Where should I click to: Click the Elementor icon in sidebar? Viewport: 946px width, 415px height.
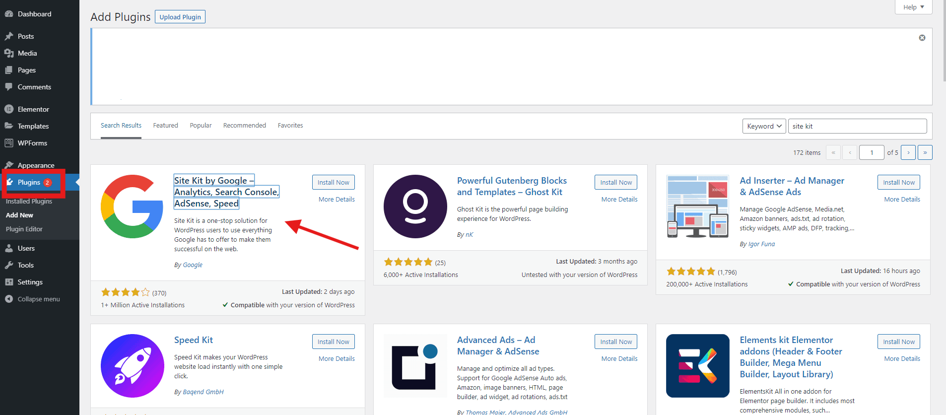point(9,109)
